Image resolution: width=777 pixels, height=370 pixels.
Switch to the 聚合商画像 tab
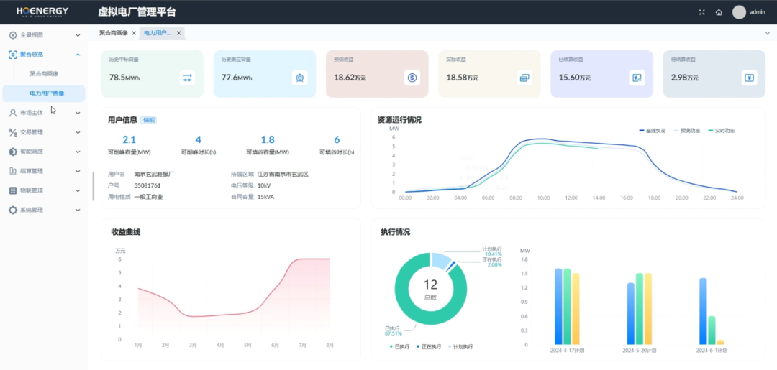(113, 33)
